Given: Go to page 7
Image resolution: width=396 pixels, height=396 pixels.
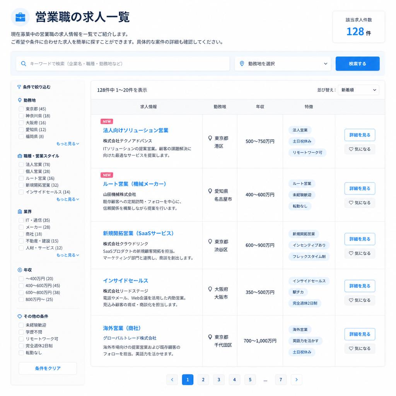Looking at the screenshot, I should click(x=281, y=380).
